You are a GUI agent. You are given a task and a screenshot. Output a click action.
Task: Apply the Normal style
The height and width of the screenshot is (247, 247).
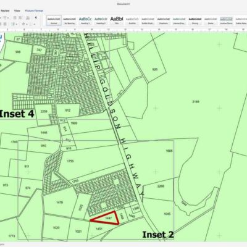click(x=54, y=20)
